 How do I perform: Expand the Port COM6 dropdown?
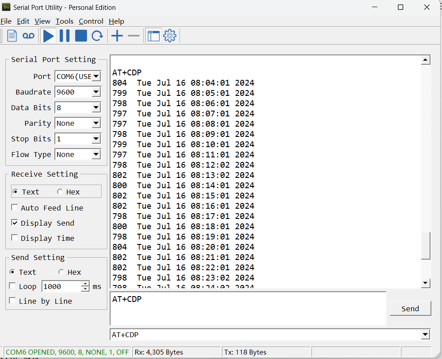pos(96,76)
